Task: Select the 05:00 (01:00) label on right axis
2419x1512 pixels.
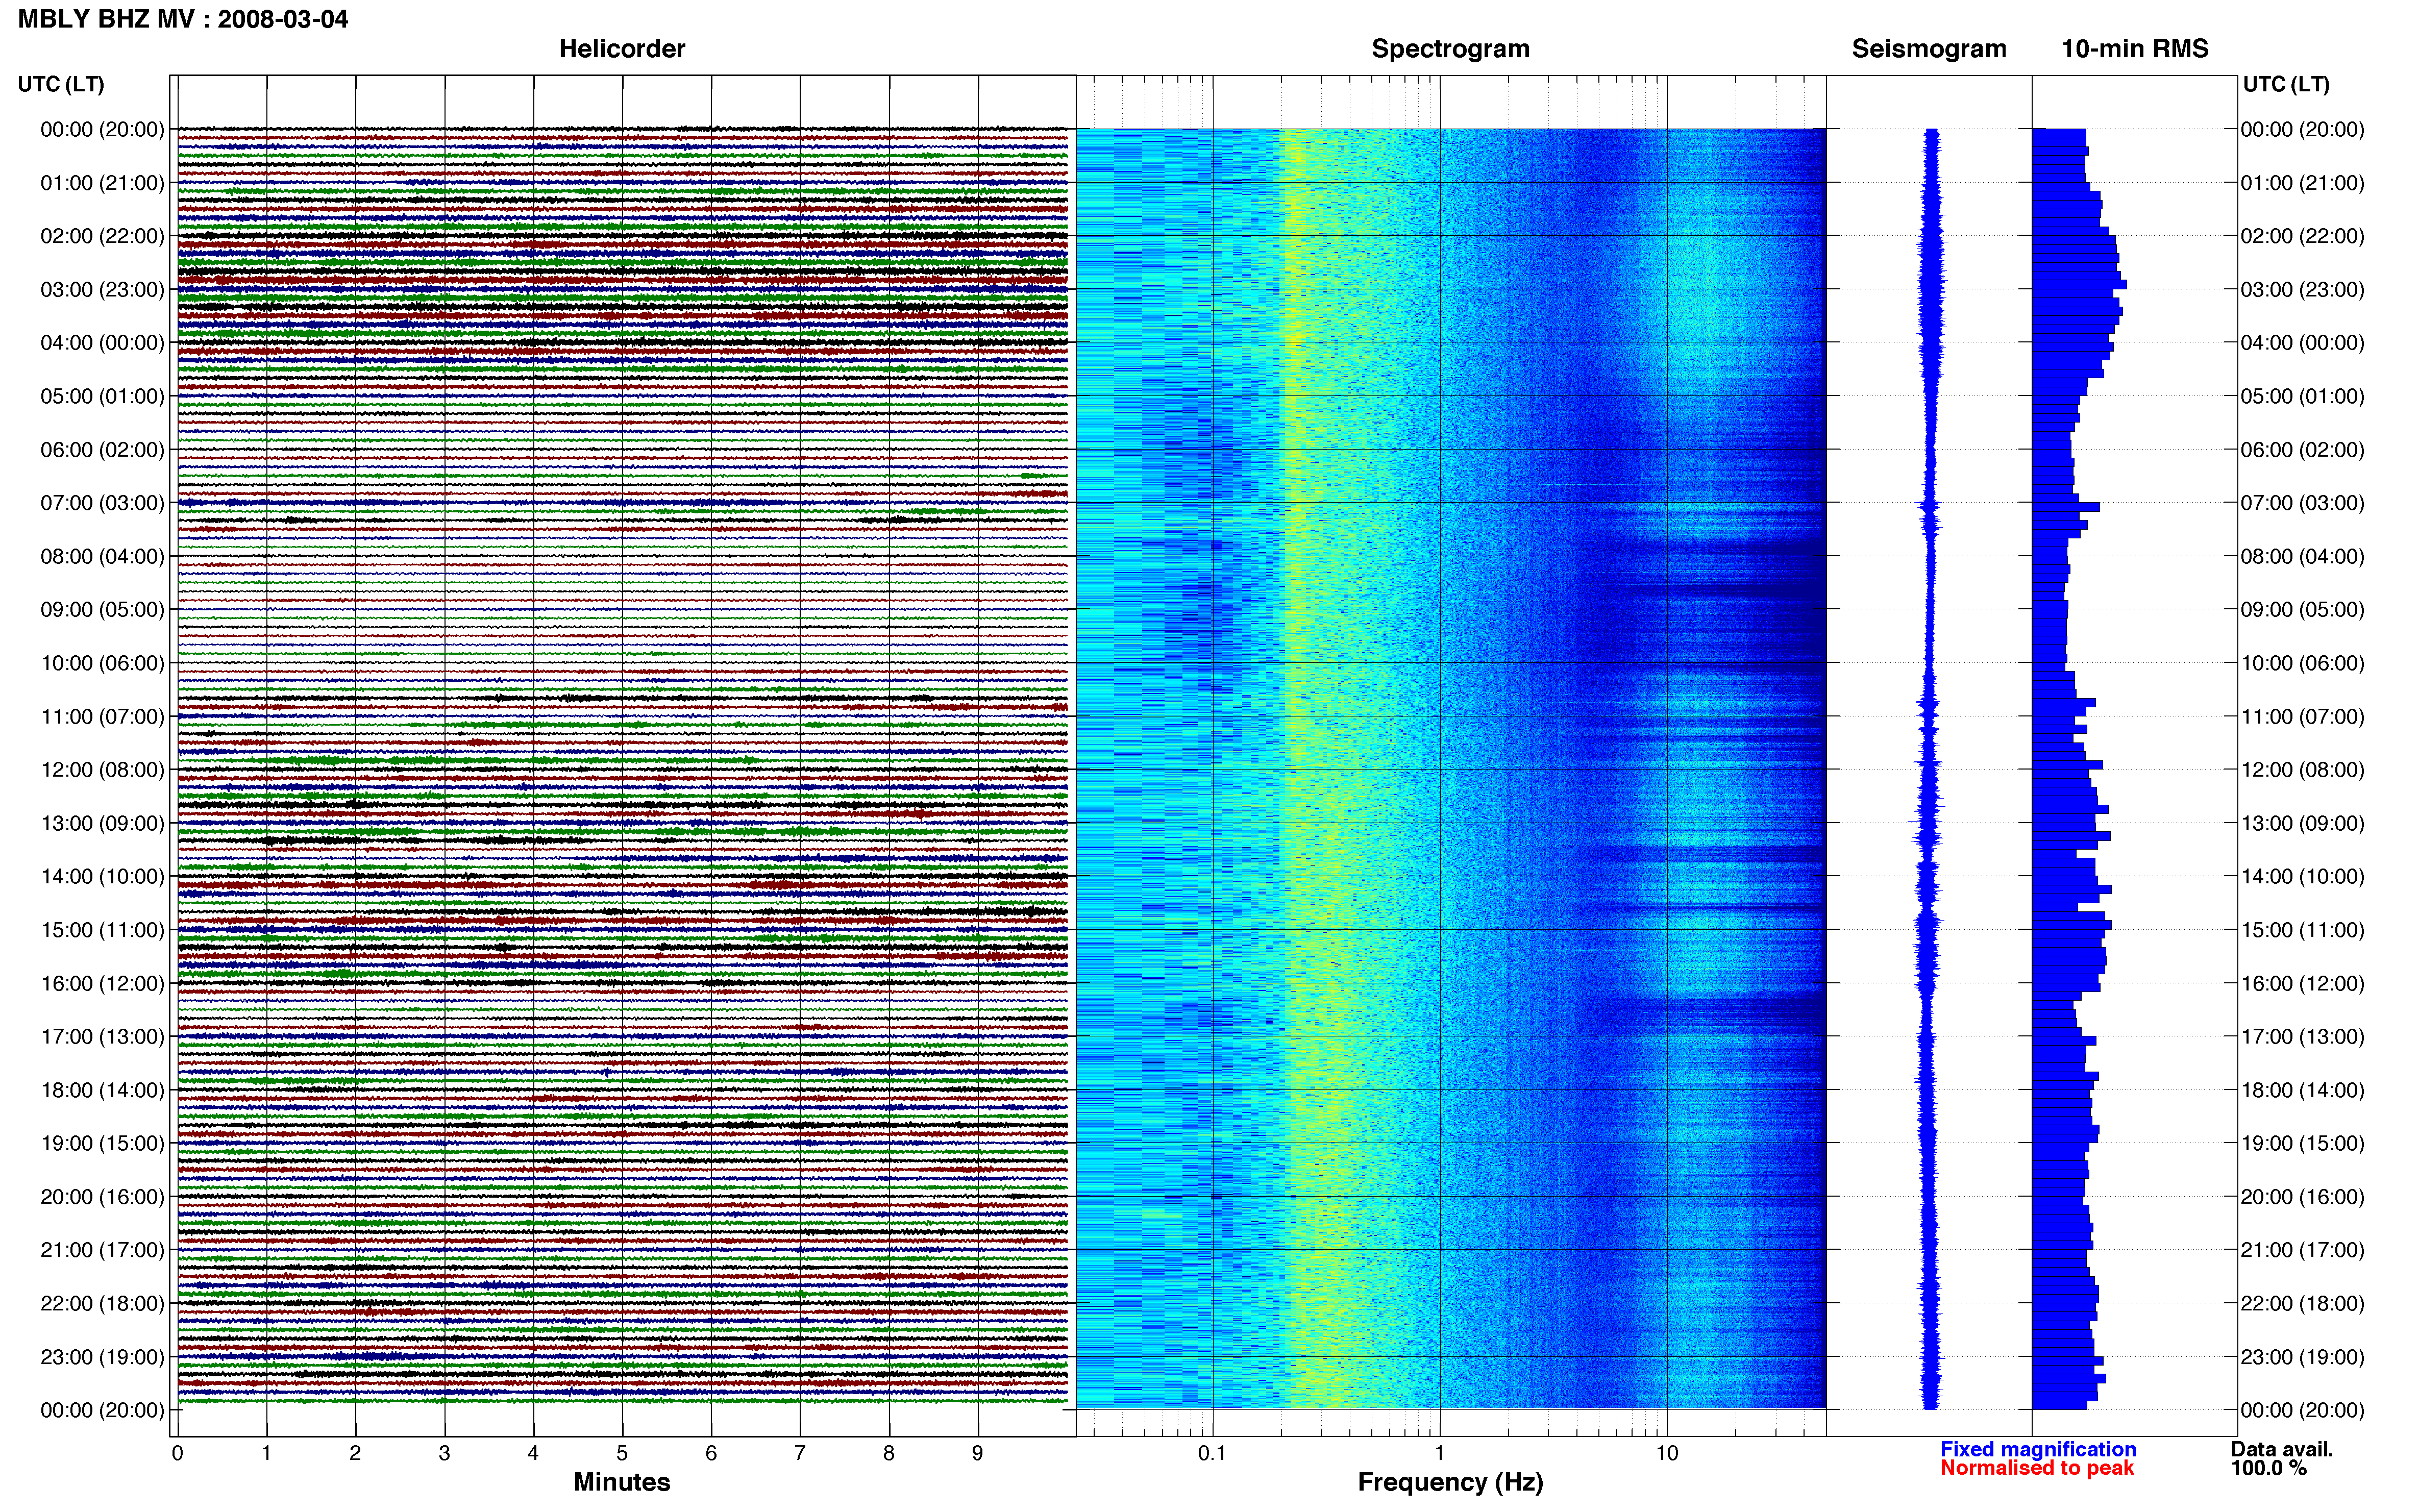Action: pyautogui.click(x=2302, y=396)
